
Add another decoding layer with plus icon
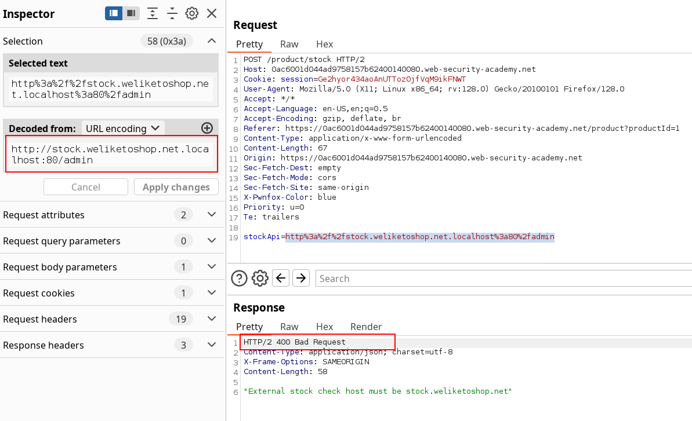[x=206, y=128]
